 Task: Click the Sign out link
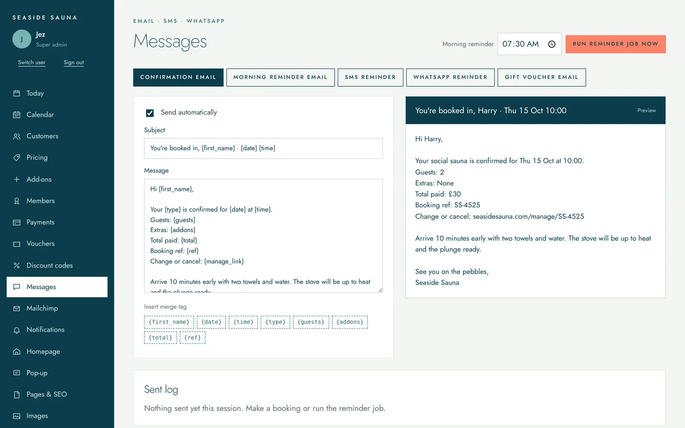click(74, 62)
